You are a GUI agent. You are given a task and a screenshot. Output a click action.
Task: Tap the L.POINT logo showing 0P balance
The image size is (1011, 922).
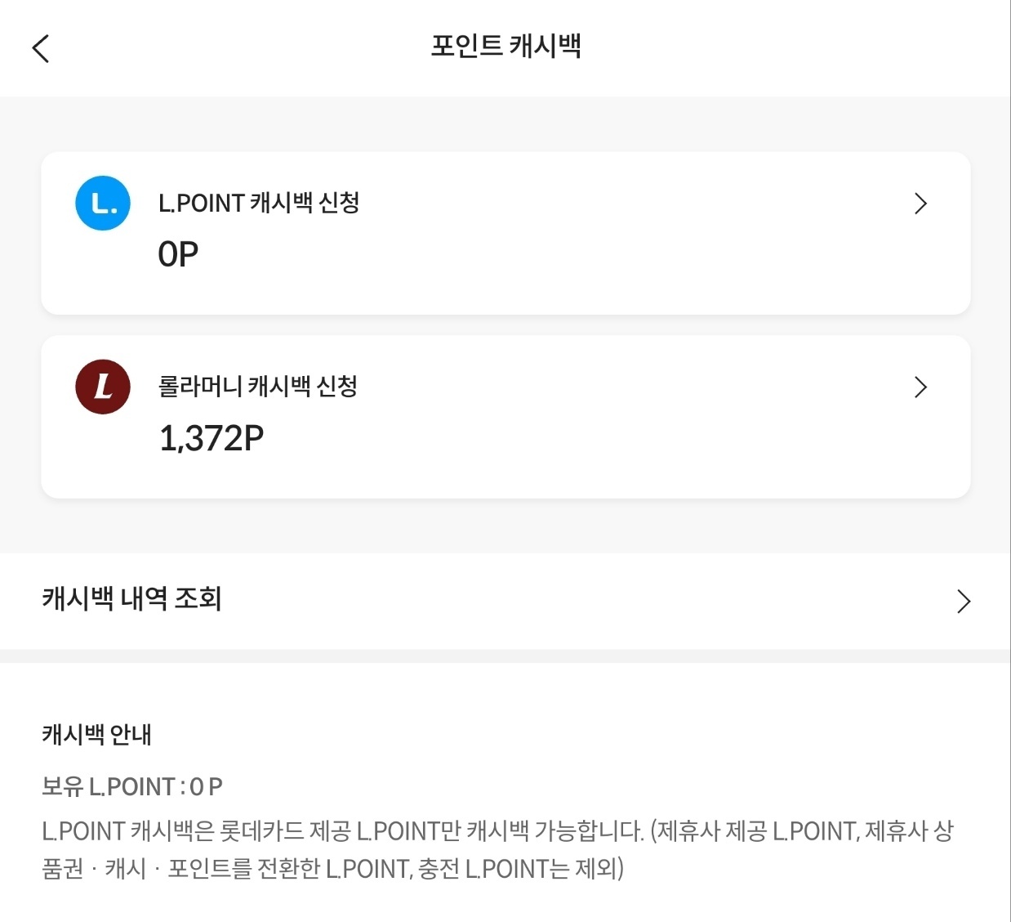point(102,203)
